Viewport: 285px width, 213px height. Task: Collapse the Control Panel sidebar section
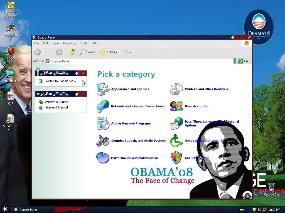pos(83,73)
